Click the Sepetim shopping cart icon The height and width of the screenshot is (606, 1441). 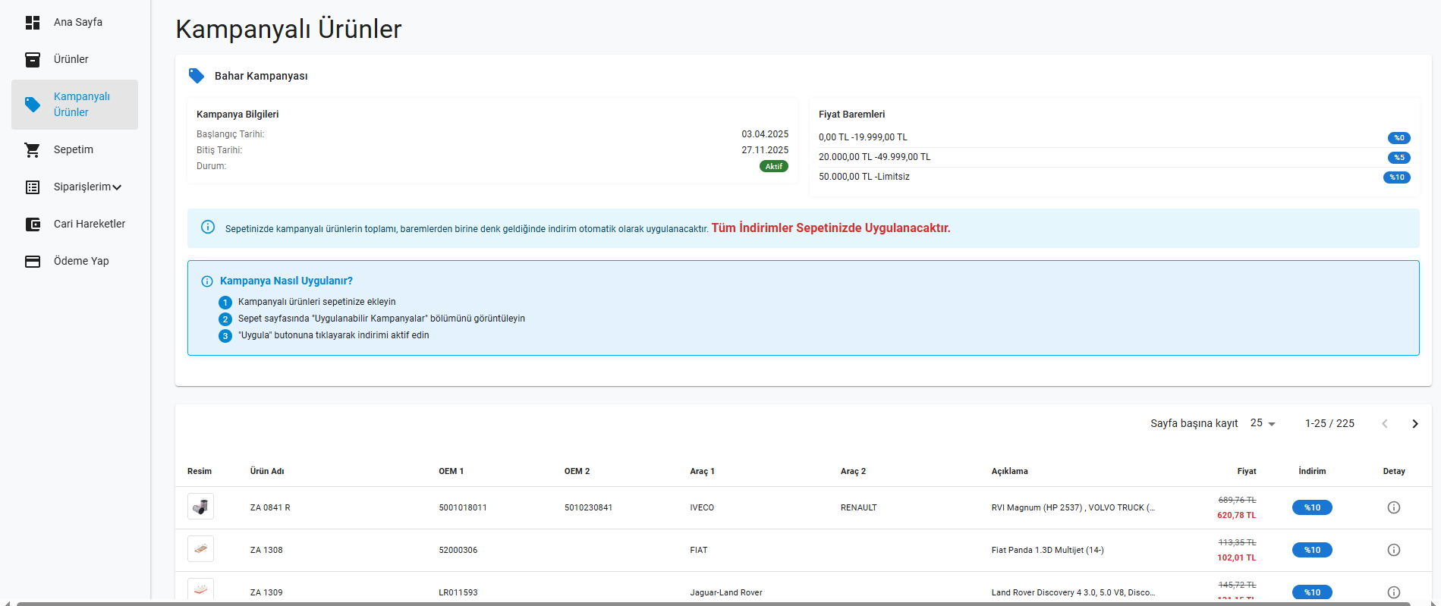pyautogui.click(x=33, y=150)
